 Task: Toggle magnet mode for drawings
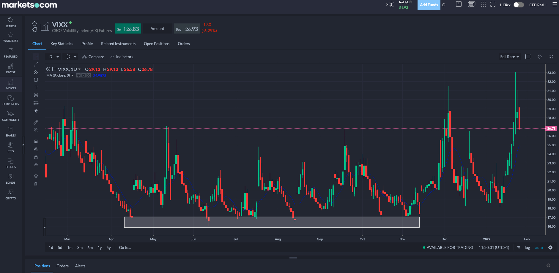click(36, 142)
